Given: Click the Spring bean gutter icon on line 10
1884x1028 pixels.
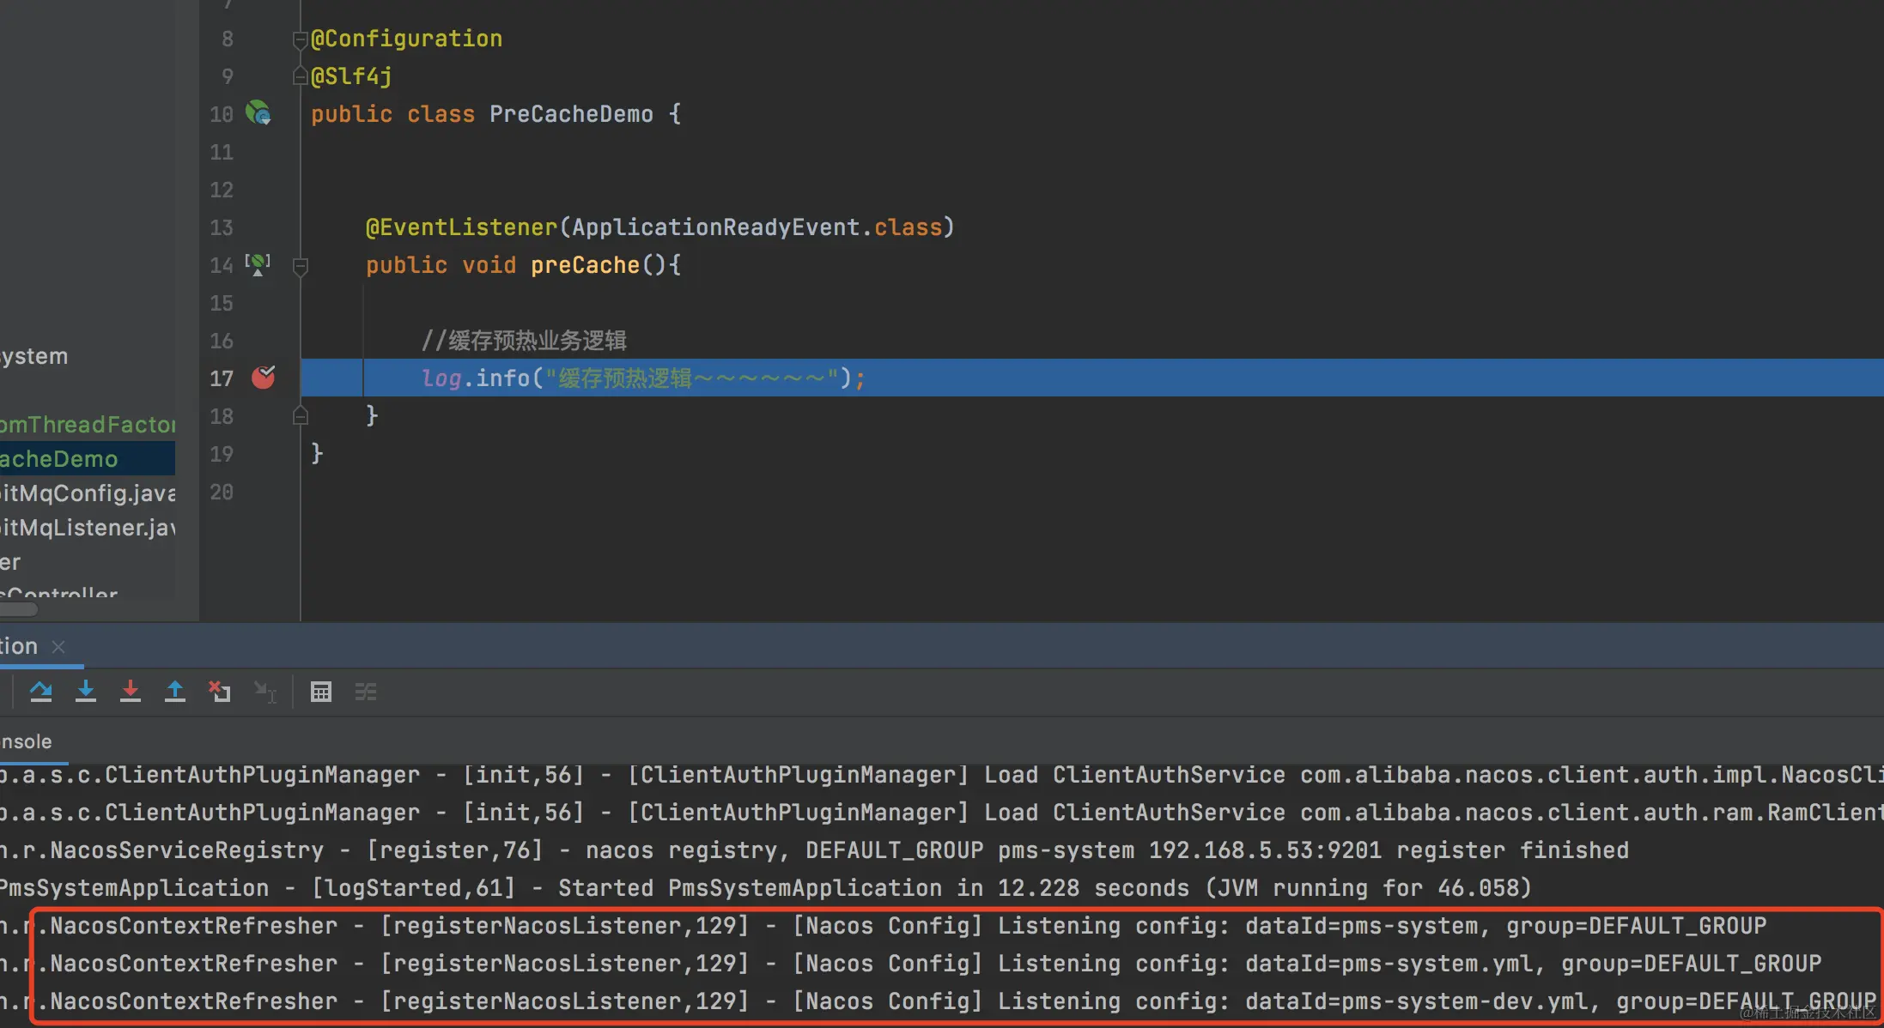Looking at the screenshot, I should click(x=258, y=112).
